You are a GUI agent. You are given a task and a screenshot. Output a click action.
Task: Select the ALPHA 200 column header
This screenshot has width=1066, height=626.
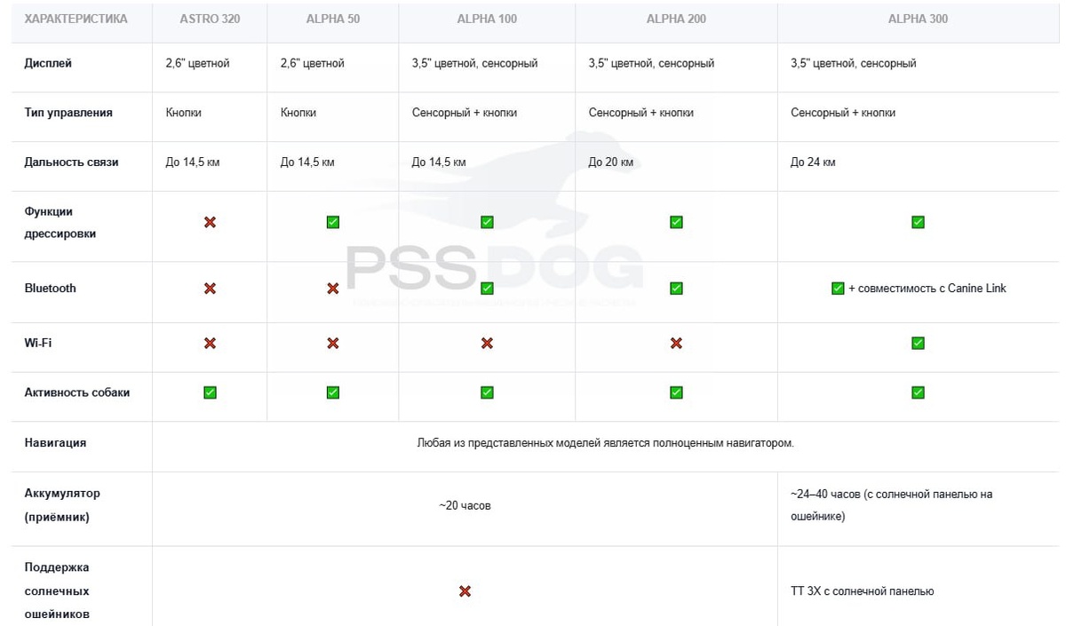click(676, 19)
